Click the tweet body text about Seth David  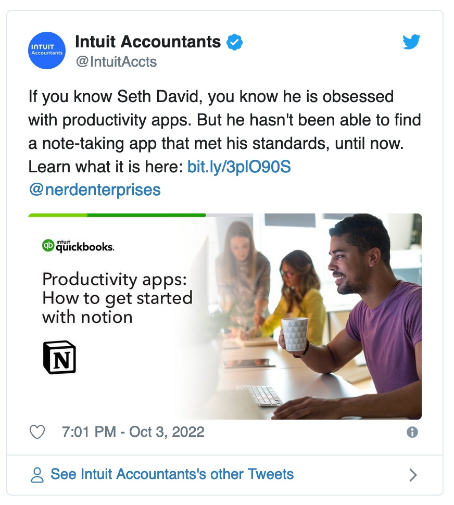224,131
